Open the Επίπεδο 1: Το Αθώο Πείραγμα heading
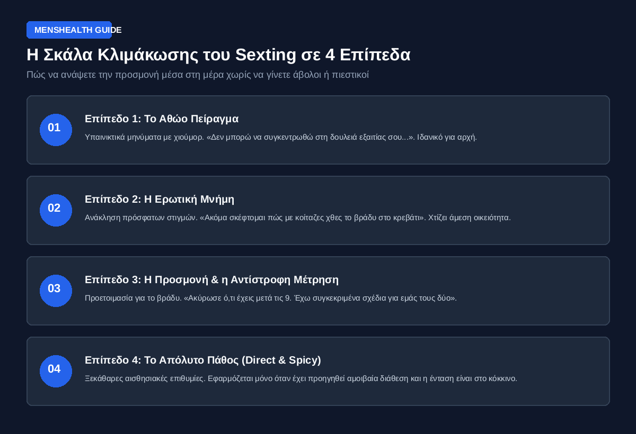 (162, 119)
